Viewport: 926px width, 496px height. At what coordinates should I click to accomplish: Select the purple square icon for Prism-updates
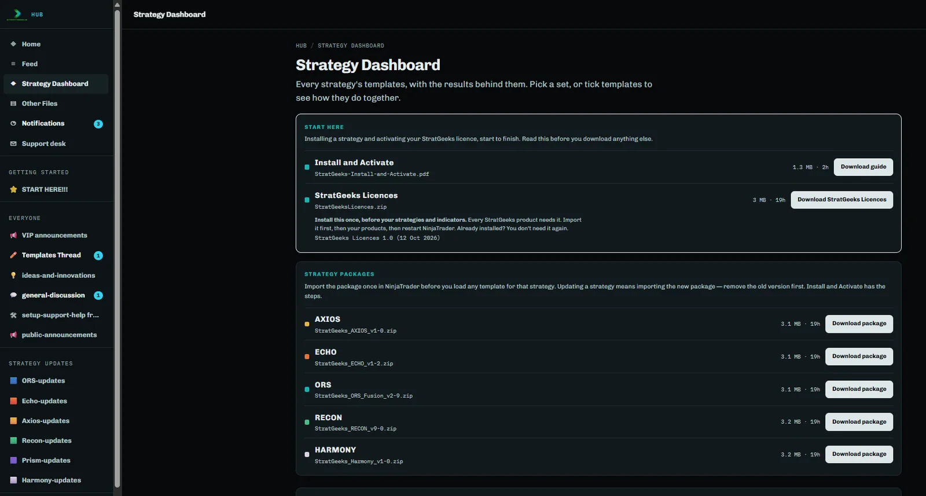[x=13, y=461]
